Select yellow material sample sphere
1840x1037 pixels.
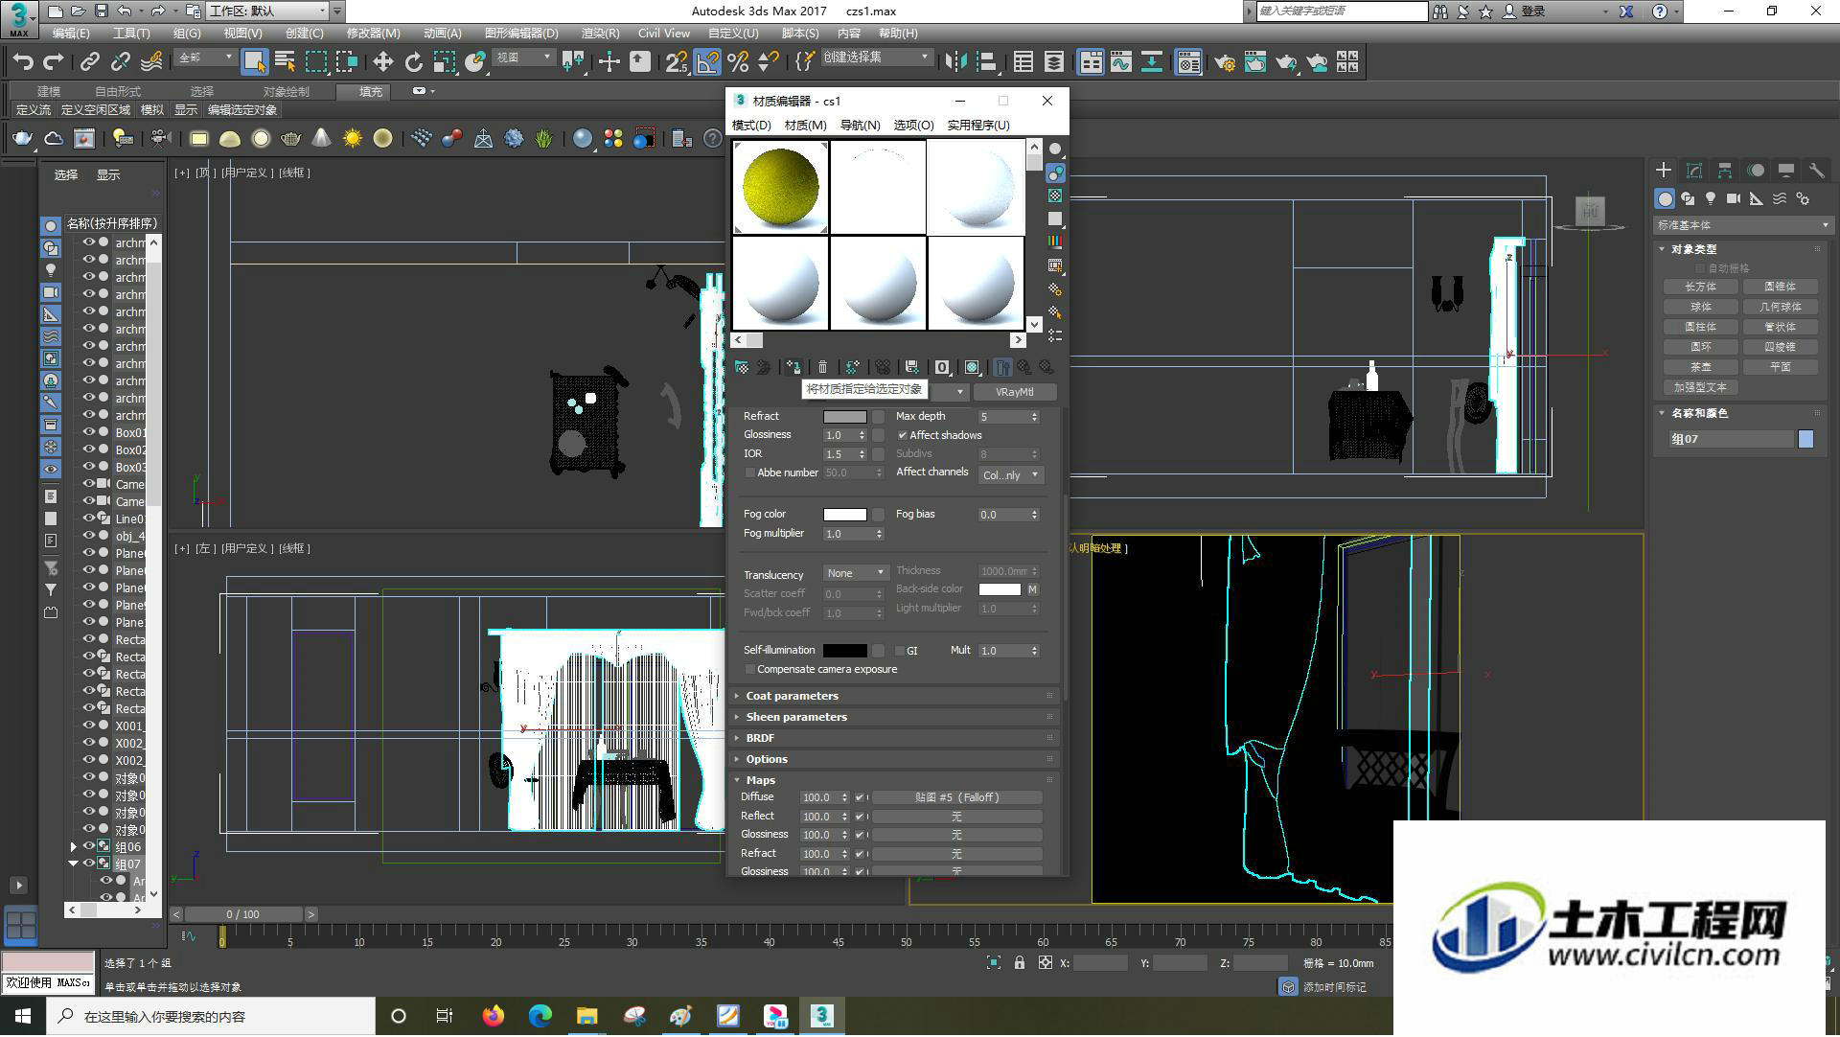[781, 188]
